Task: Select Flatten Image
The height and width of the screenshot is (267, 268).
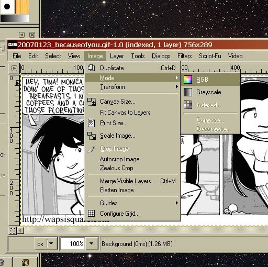Action: coord(132,190)
